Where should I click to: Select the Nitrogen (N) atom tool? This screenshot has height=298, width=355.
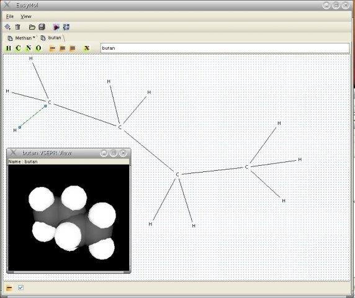click(29, 48)
